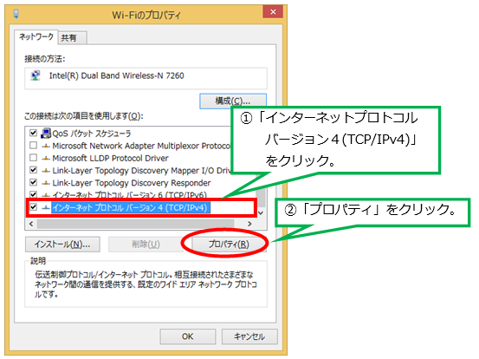Click the Mapper I/O Driver protocol icon
The image size is (479, 359).
[46, 171]
